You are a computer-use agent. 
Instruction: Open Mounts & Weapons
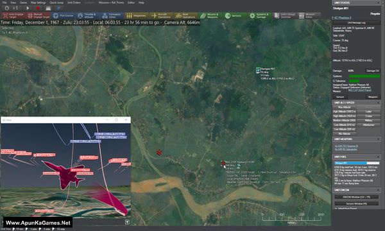pyautogui.click(x=210, y=15)
